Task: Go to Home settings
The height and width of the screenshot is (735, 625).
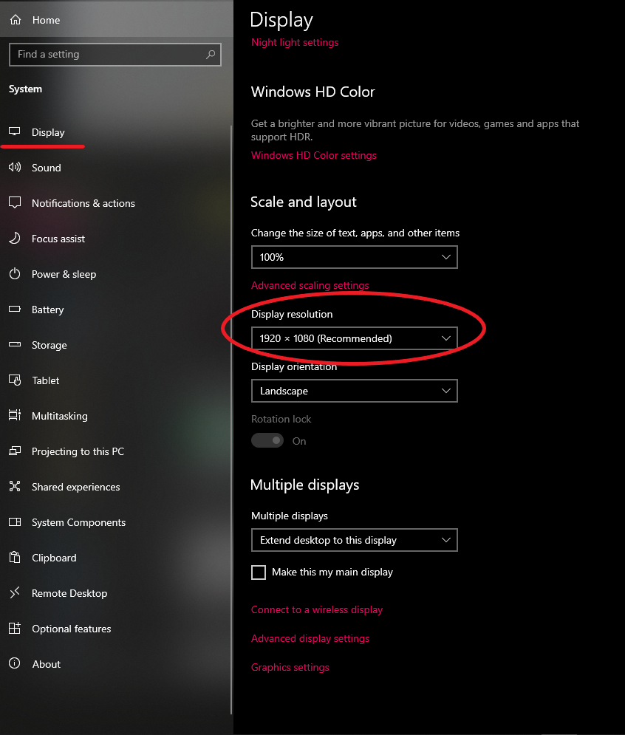Action: (116, 20)
